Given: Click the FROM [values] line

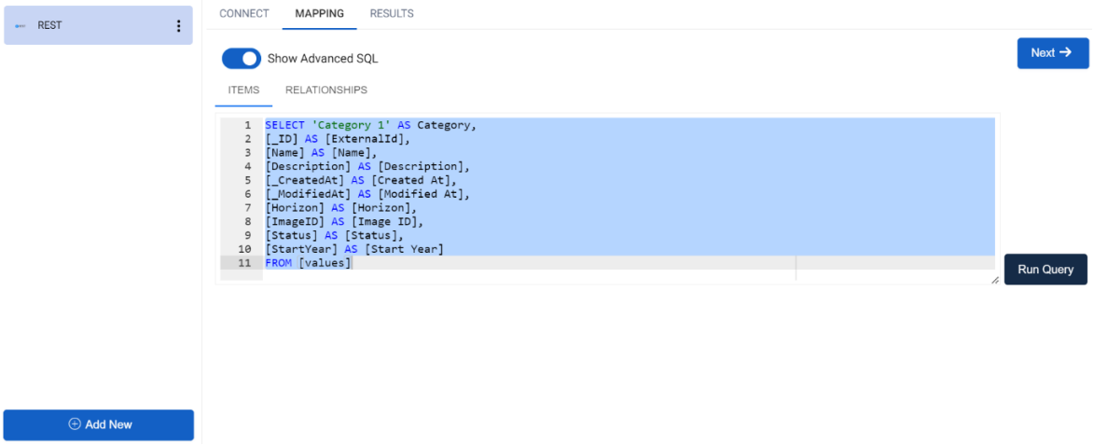Looking at the screenshot, I should (308, 263).
